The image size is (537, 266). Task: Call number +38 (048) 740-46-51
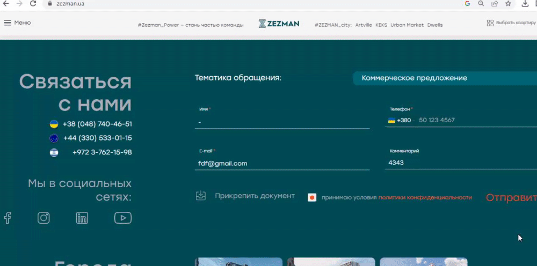[x=97, y=124]
